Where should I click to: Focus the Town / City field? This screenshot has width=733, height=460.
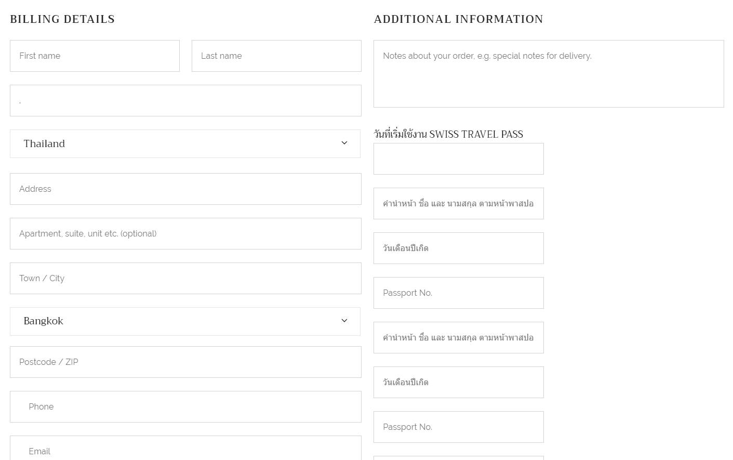pyautogui.click(x=185, y=279)
